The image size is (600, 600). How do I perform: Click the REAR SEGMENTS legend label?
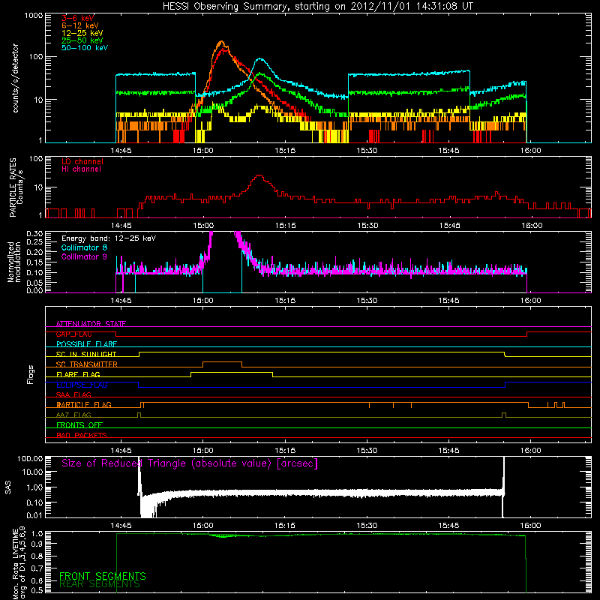tap(100, 584)
